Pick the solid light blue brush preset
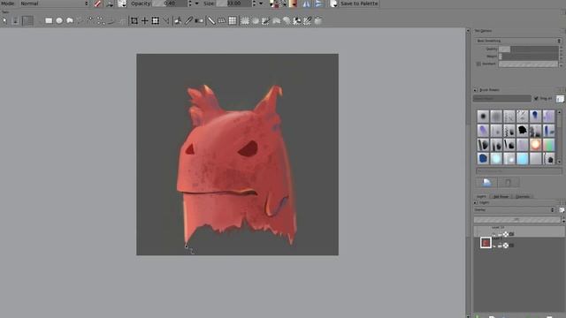 pos(523,158)
